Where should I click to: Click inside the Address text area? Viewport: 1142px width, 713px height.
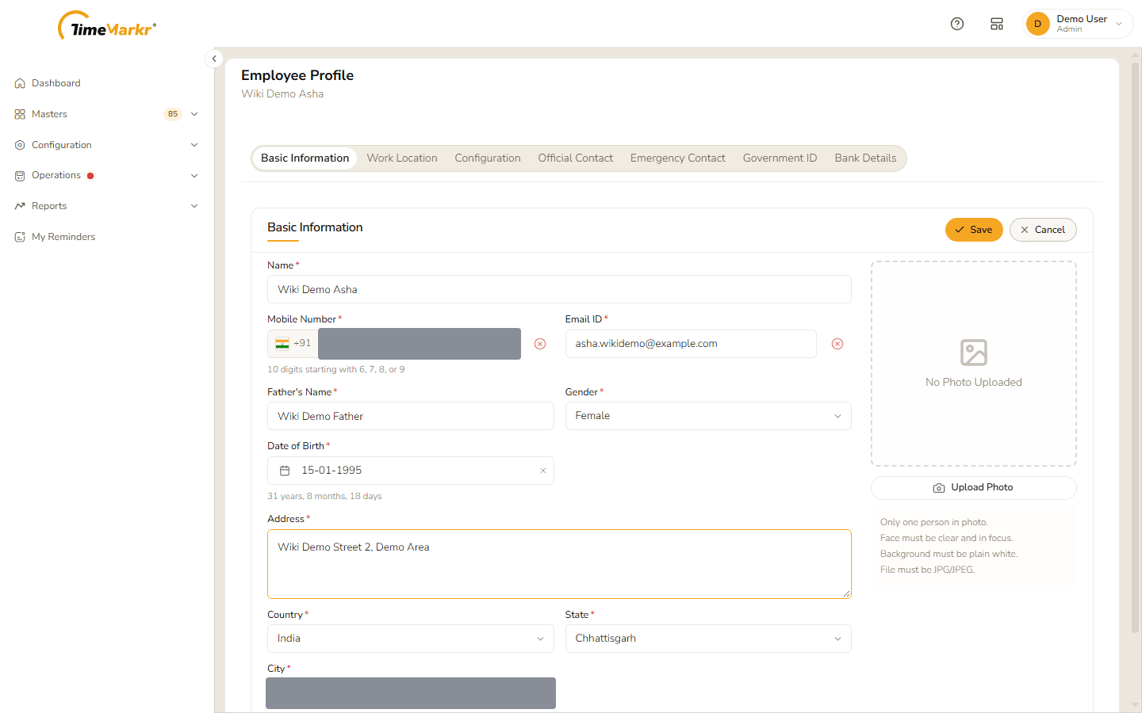tap(559, 564)
